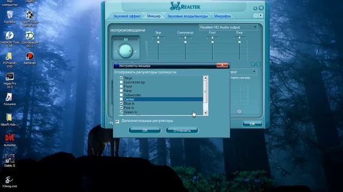
Task: Open the Декларация 2011 desktop icon
Action: [x=30, y=39]
